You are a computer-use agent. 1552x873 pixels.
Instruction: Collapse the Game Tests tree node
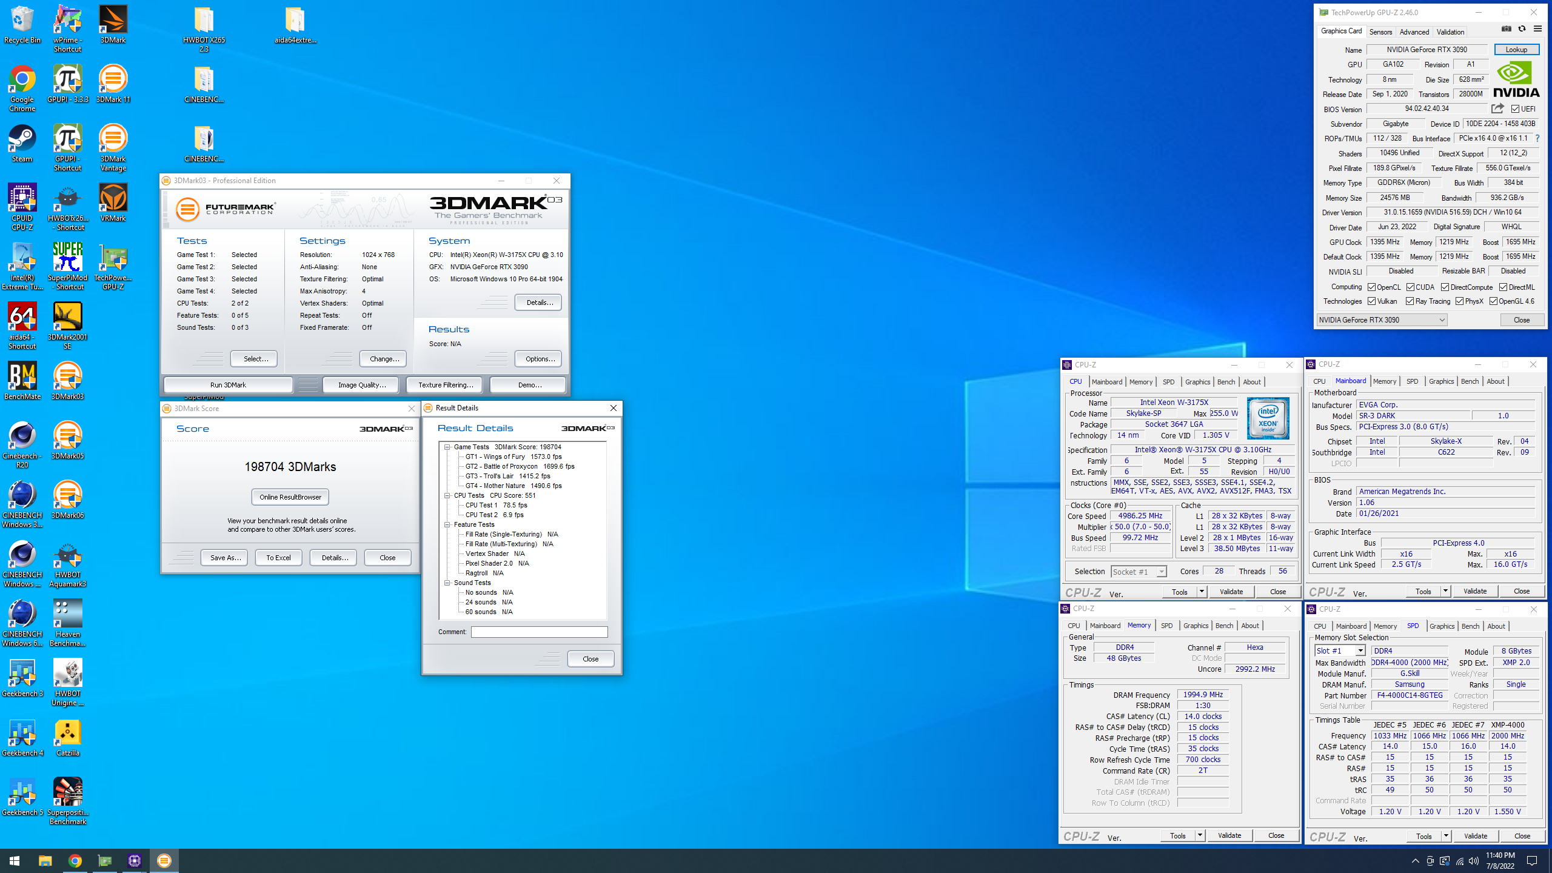447,447
